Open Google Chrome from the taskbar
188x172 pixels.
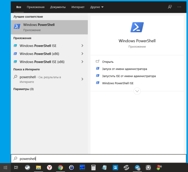[x=61, y=167]
